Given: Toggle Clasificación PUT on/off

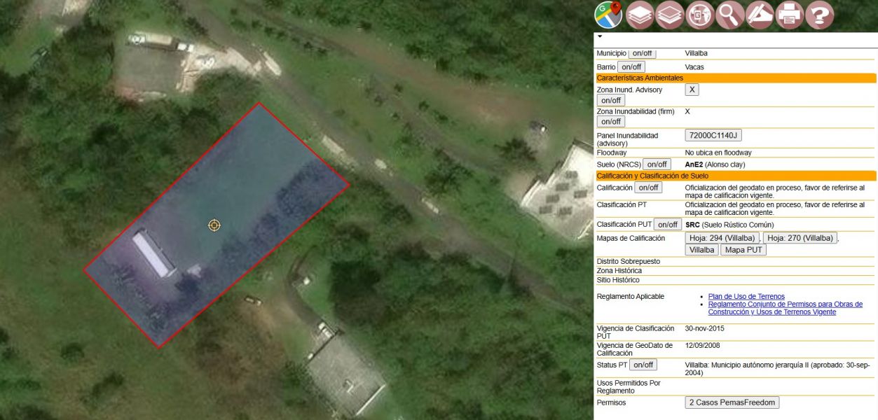Looking at the screenshot, I should coord(668,225).
